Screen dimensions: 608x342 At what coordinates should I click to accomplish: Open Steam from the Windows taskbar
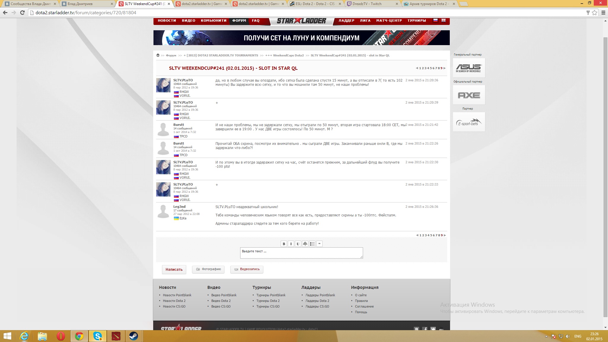coord(134,336)
